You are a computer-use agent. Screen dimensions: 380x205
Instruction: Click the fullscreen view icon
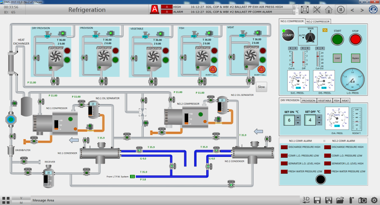[306, 9]
